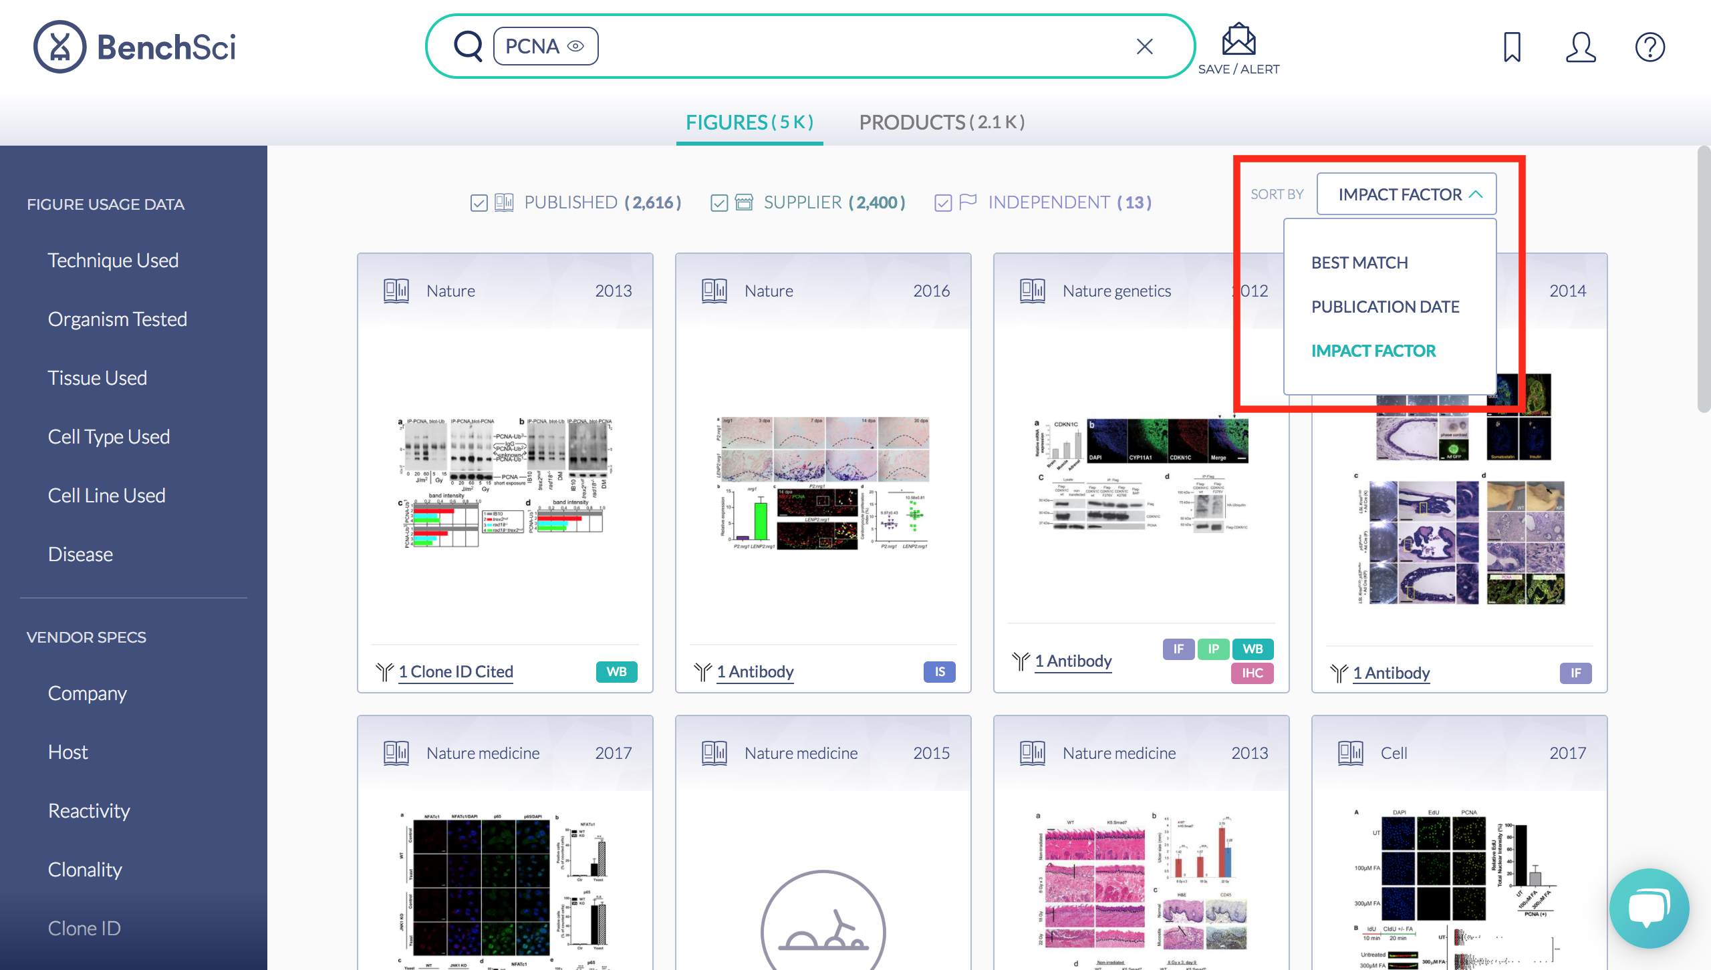Click IS tag on Nature 2016 card

(x=940, y=671)
